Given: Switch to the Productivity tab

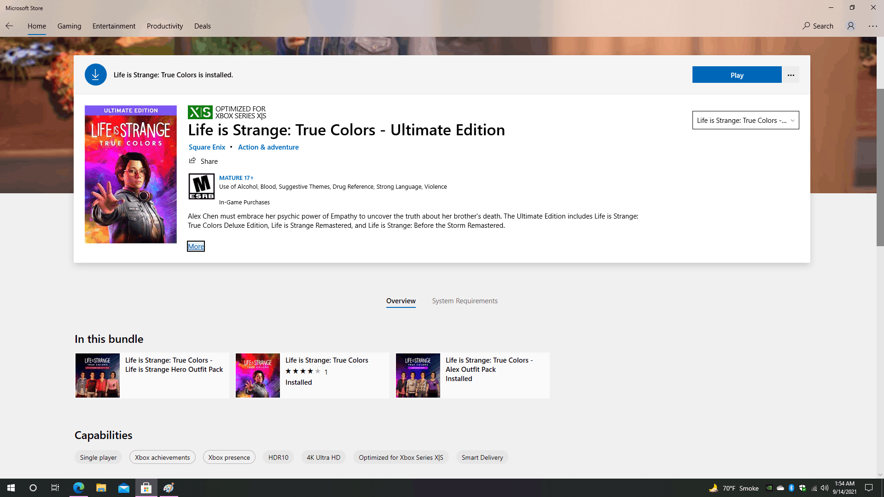Looking at the screenshot, I should click(165, 26).
